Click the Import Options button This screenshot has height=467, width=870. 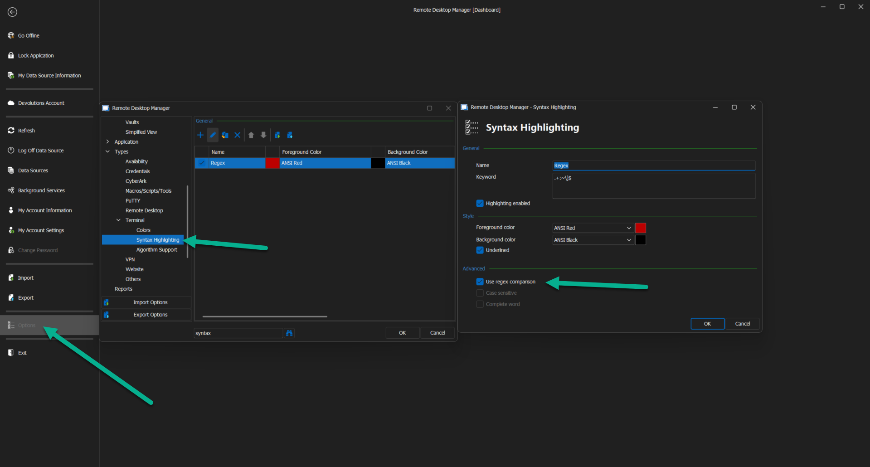pos(146,302)
